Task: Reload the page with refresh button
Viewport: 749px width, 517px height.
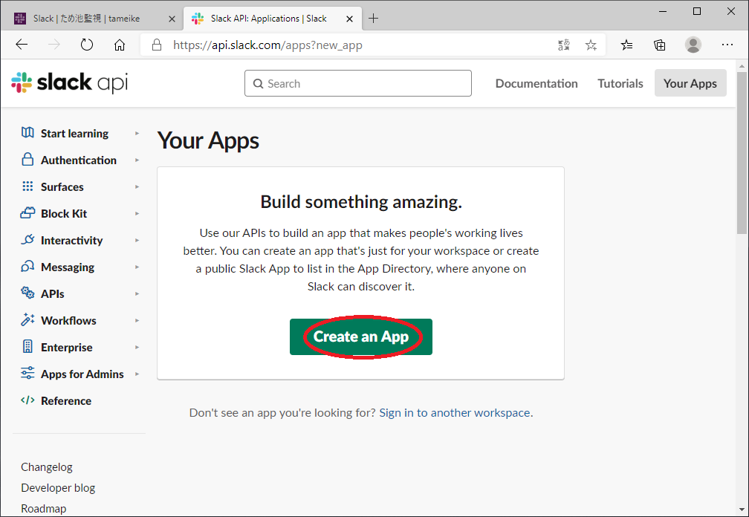Action: 87,45
